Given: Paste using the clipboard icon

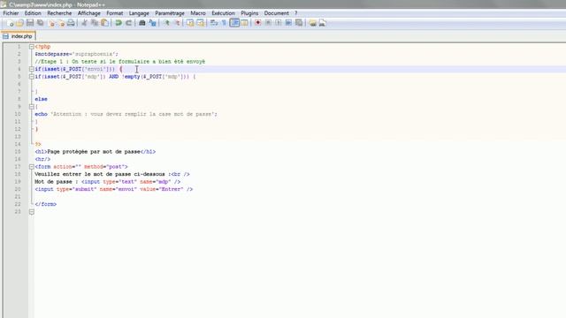Looking at the screenshot, I should tap(104, 23).
